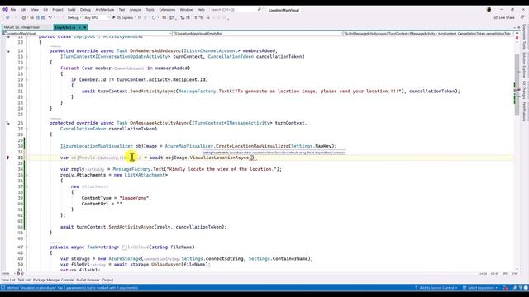Click the status bar notifications bell icon
Viewport: 529px width, 297px height.
pos(526,288)
